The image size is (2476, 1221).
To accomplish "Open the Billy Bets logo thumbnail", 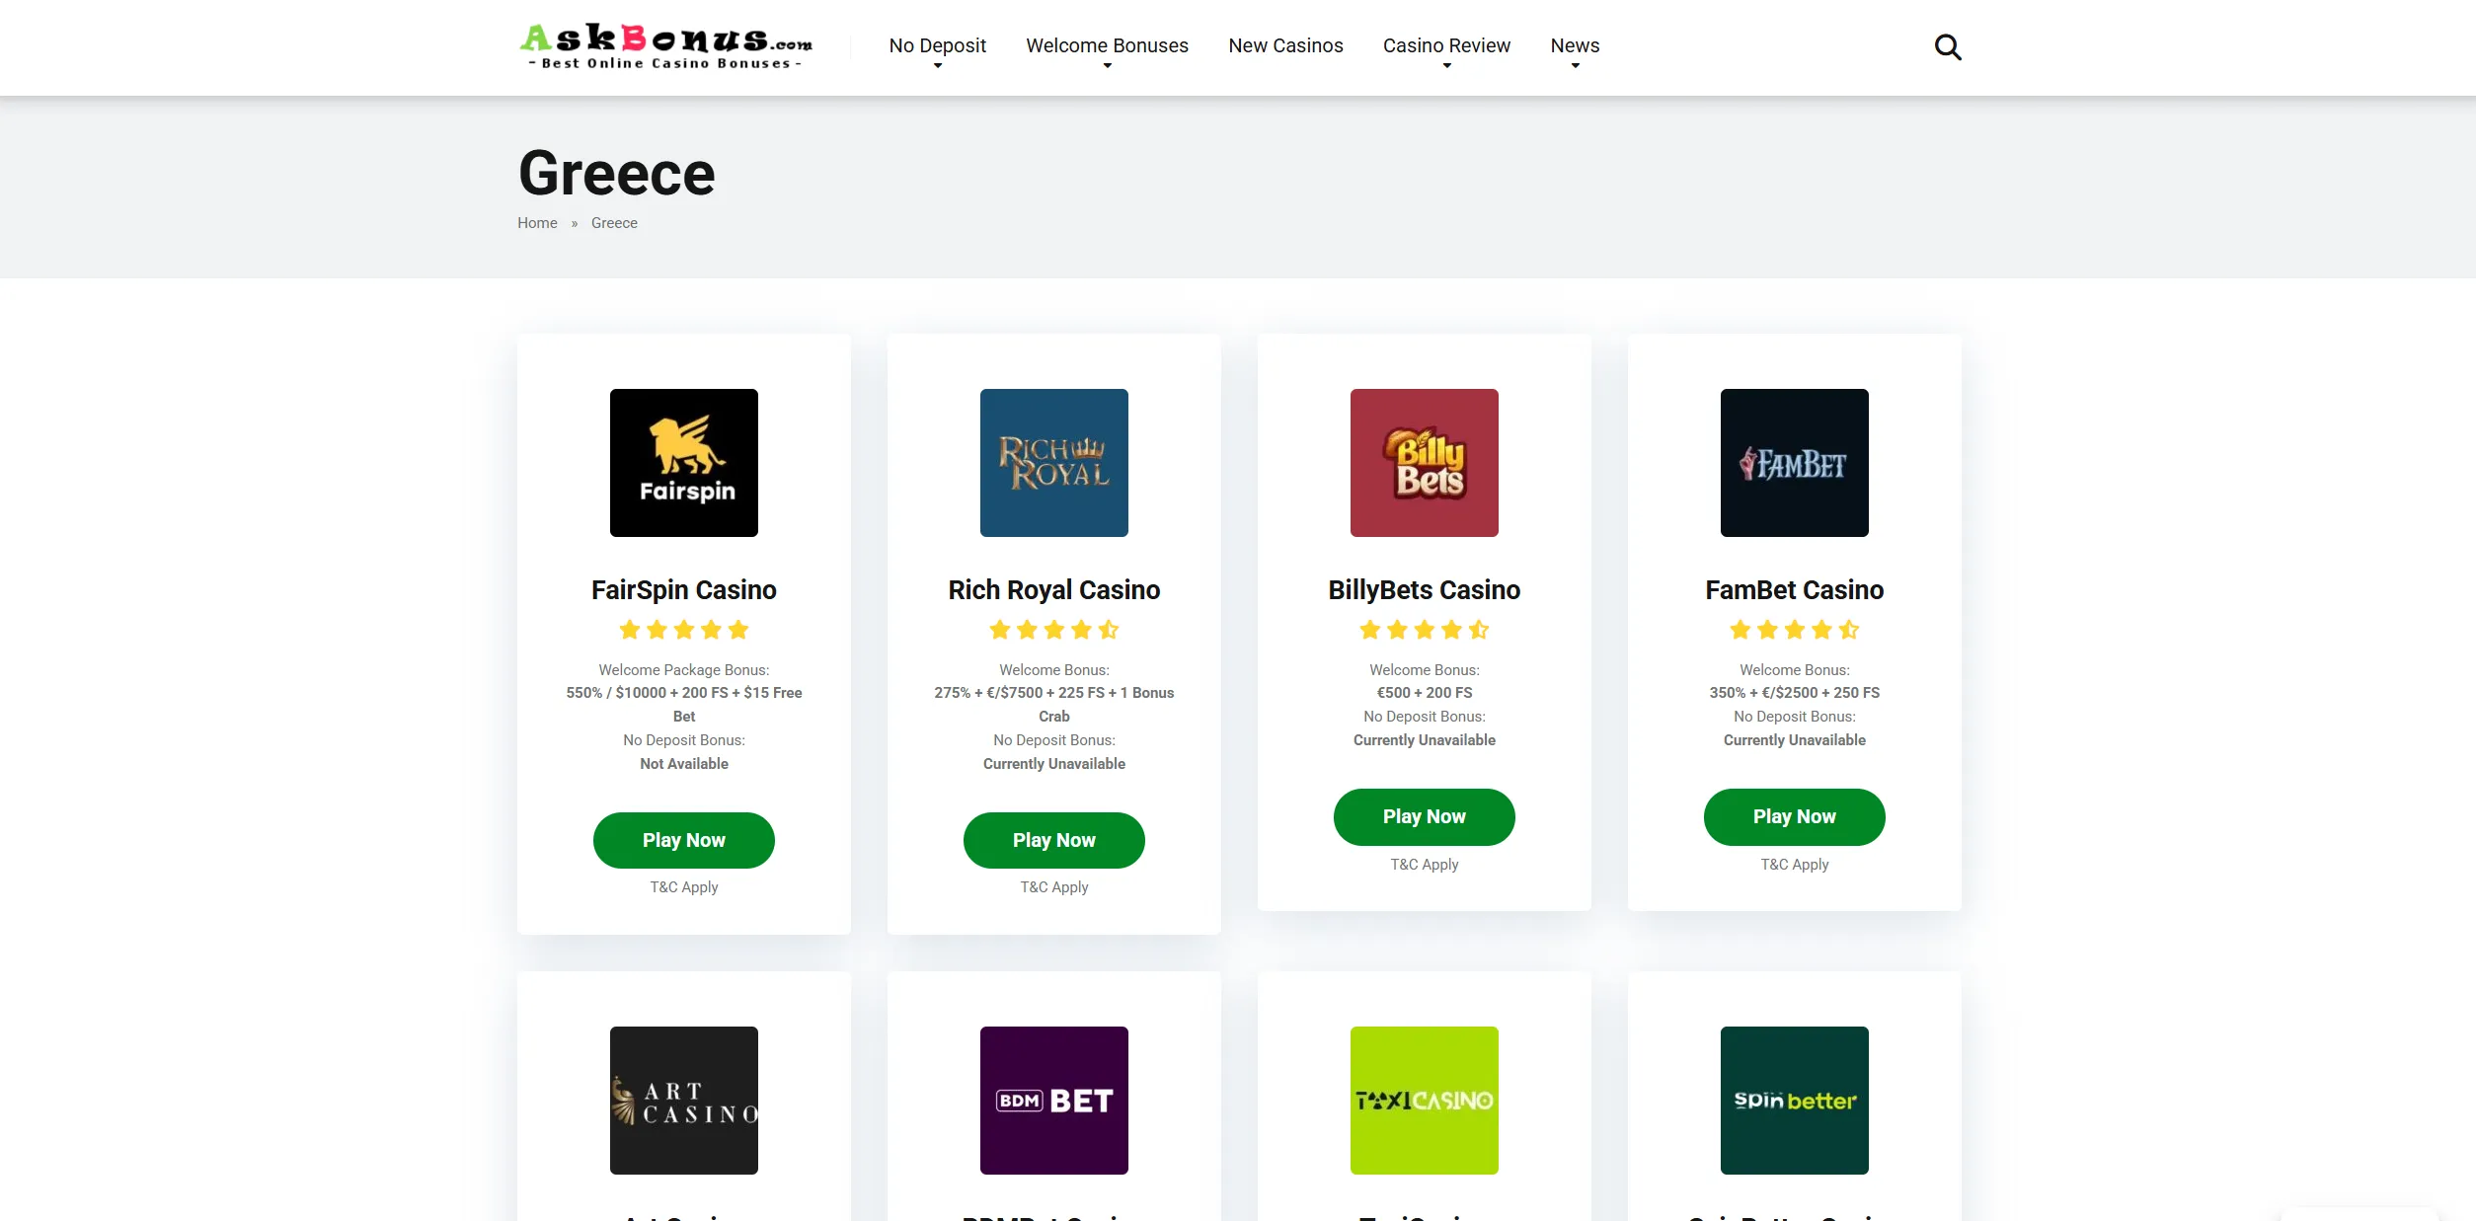I will point(1425,463).
